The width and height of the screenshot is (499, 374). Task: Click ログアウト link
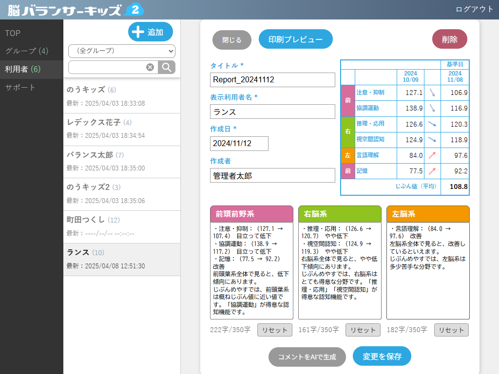474,9
